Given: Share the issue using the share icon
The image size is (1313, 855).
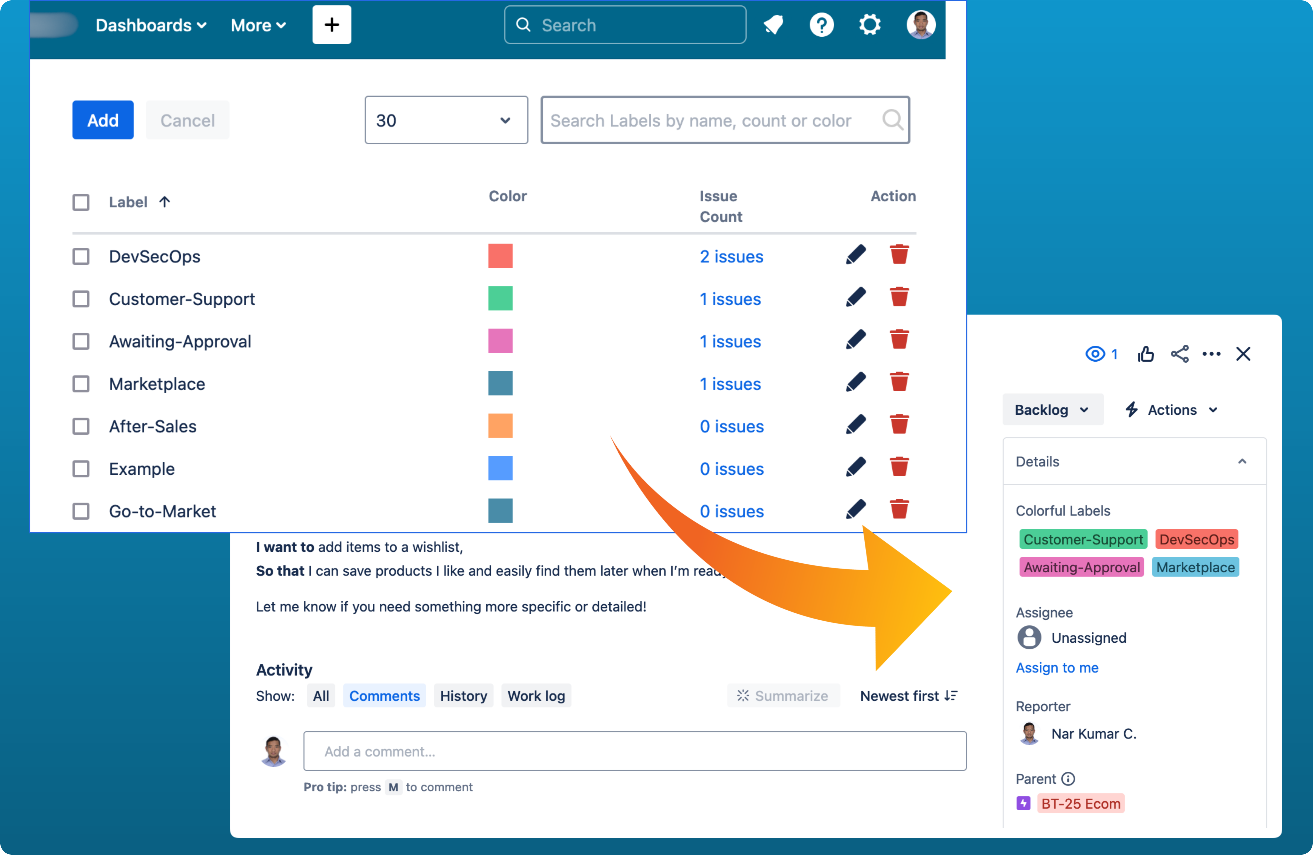Looking at the screenshot, I should pyautogui.click(x=1179, y=354).
